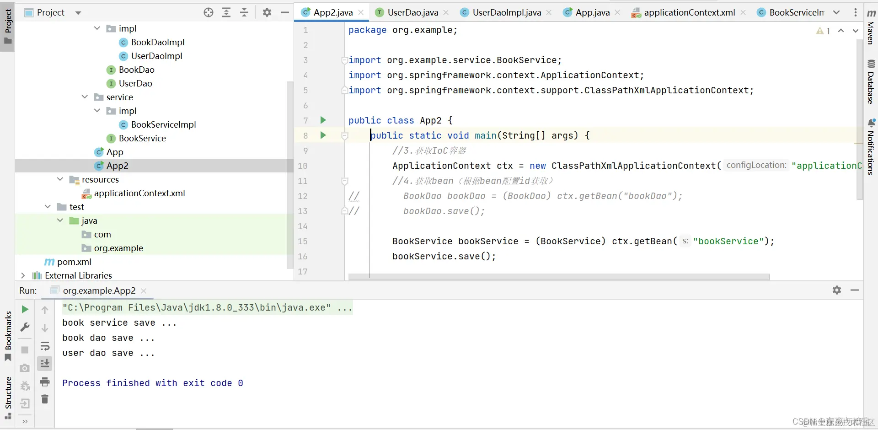Click the Stop square in Run toolbar
The image size is (878, 430).
click(x=25, y=350)
